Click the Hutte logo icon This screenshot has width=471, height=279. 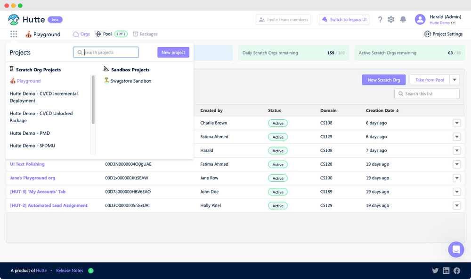click(14, 19)
